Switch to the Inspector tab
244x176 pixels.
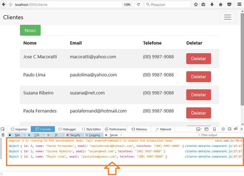coord(19,129)
